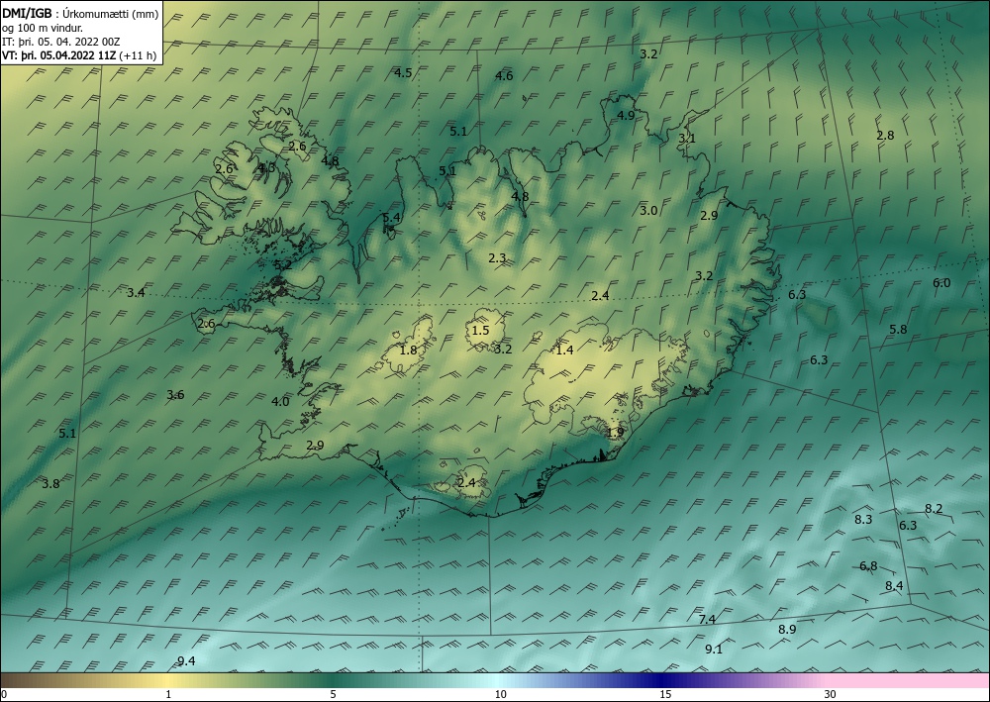Screen dimensions: 990x702
Task: Select the 8.3 value label
Action: 863,519
